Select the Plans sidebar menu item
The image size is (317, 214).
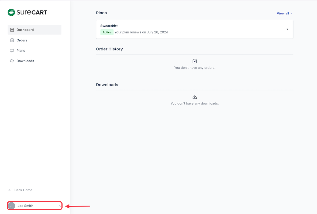[21, 50]
